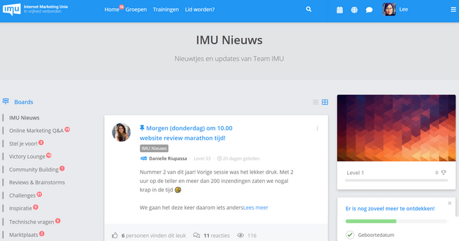Viewport: 459px width, 241px height.
Task: Click the red badge on Home
Action: coord(121,7)
